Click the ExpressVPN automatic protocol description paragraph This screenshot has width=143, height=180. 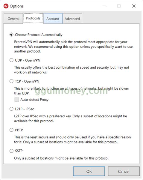(x=73, y=46)
